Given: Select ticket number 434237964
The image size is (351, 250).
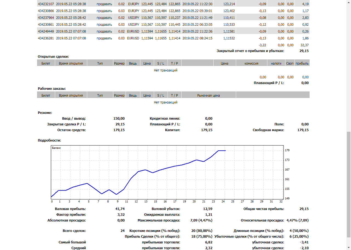Looking at the screenshot, I should (x=46, y=18).
